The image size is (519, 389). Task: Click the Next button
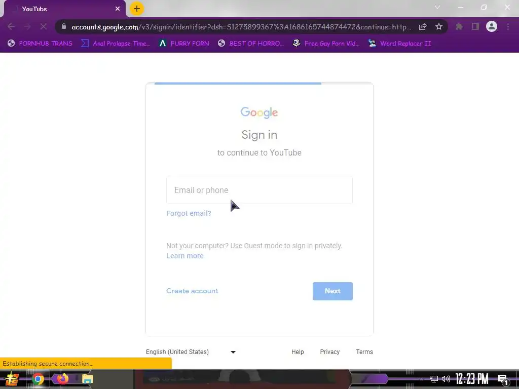pyautogui.click(x=332, y=291)
